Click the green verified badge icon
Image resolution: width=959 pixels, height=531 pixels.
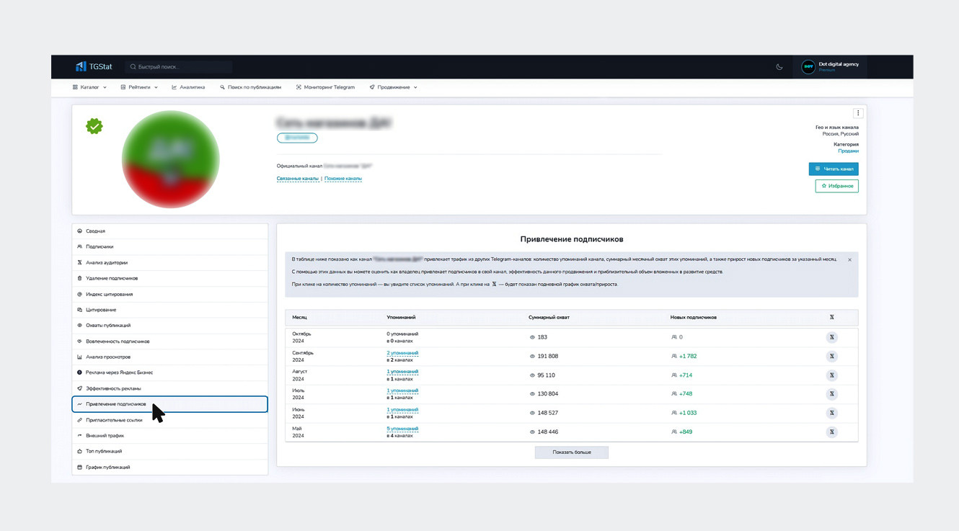point(94,127)
